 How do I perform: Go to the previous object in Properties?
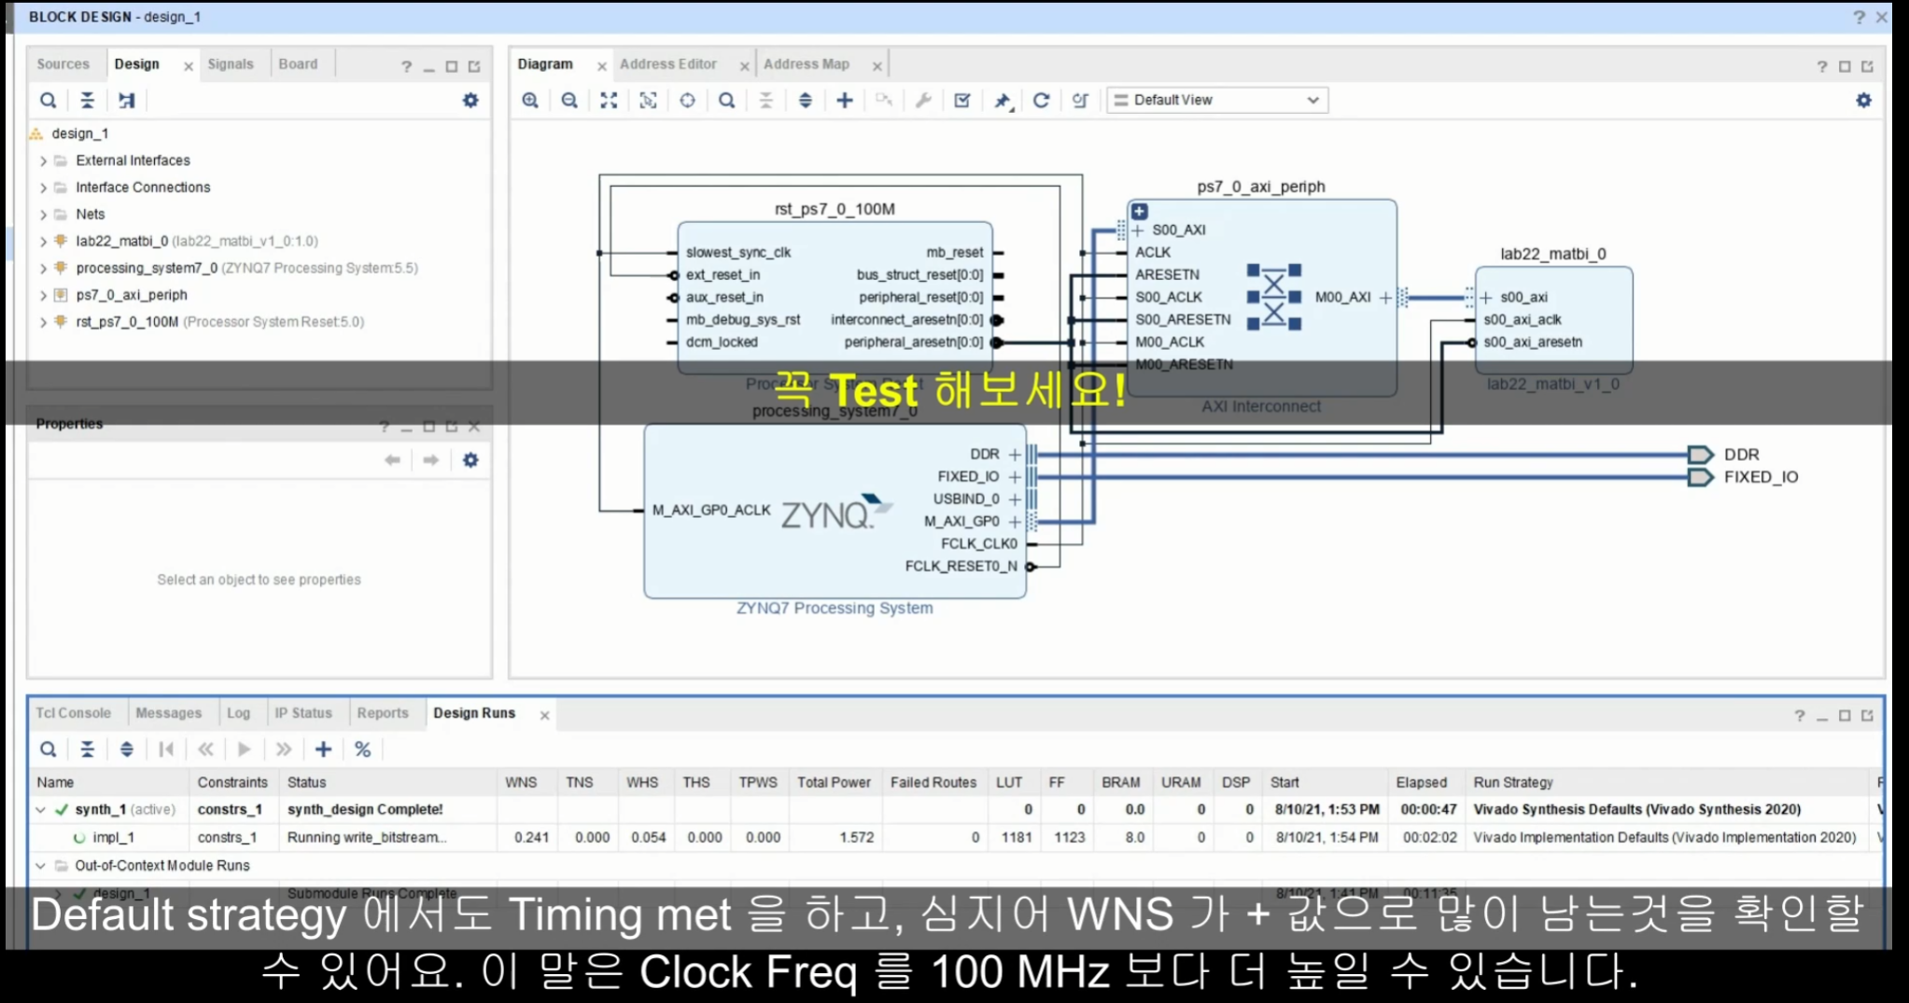pyautogui.click(x=392, y=460)
